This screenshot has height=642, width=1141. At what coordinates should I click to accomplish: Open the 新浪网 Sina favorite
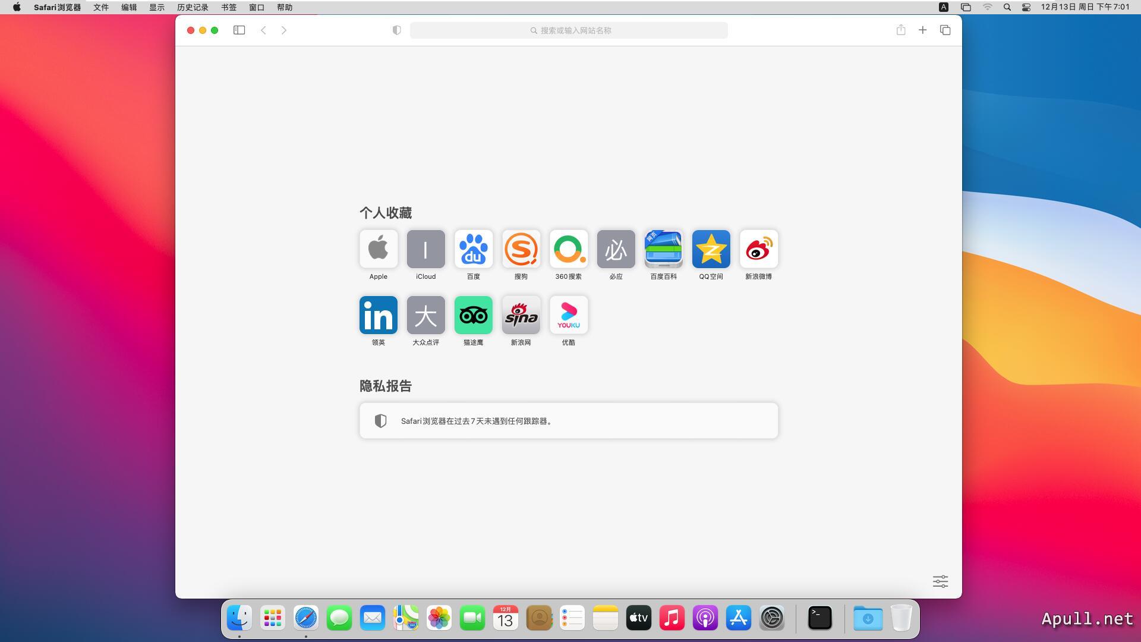tap(521, 315)
